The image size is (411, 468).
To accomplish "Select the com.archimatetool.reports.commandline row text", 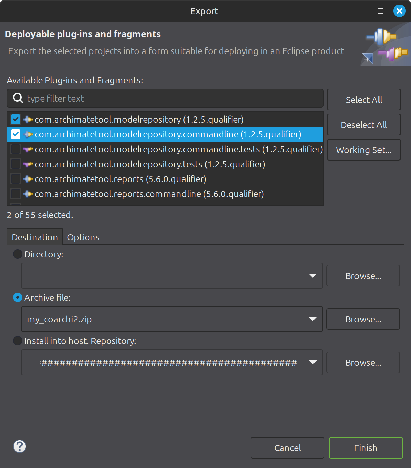I will pyautogui.click(x=149, y=194).
